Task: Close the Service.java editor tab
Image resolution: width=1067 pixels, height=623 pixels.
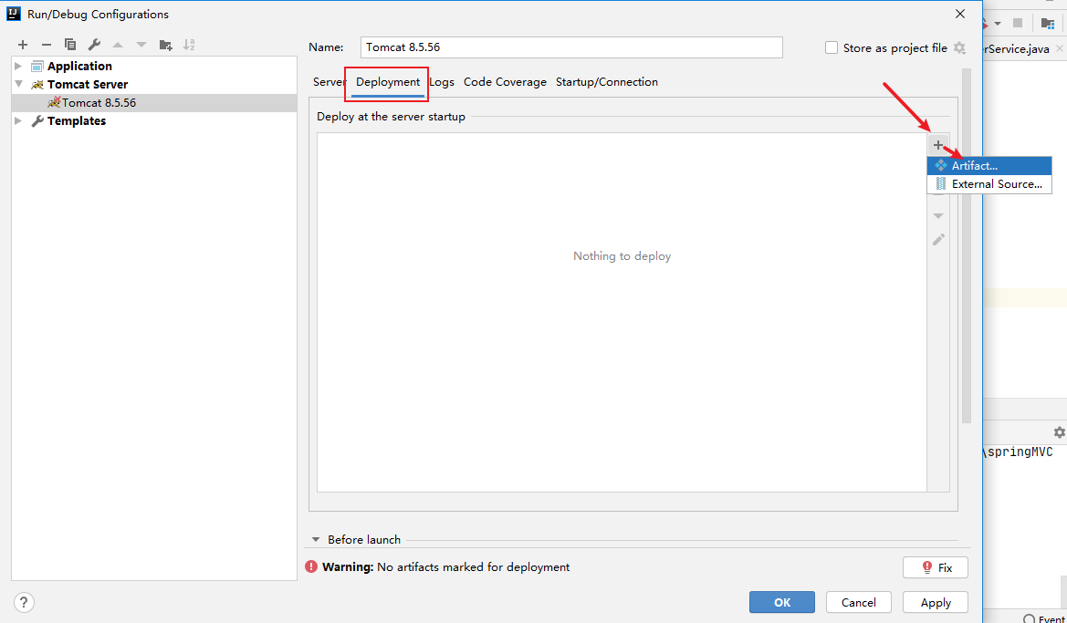Action: click(1059, 49)
